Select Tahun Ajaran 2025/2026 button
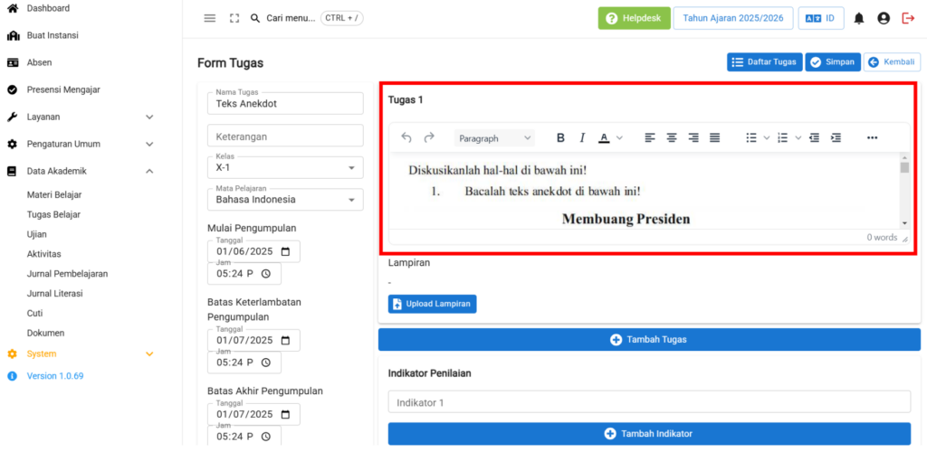The width and height of the screenshot is (927, 452). click(733, 18)
